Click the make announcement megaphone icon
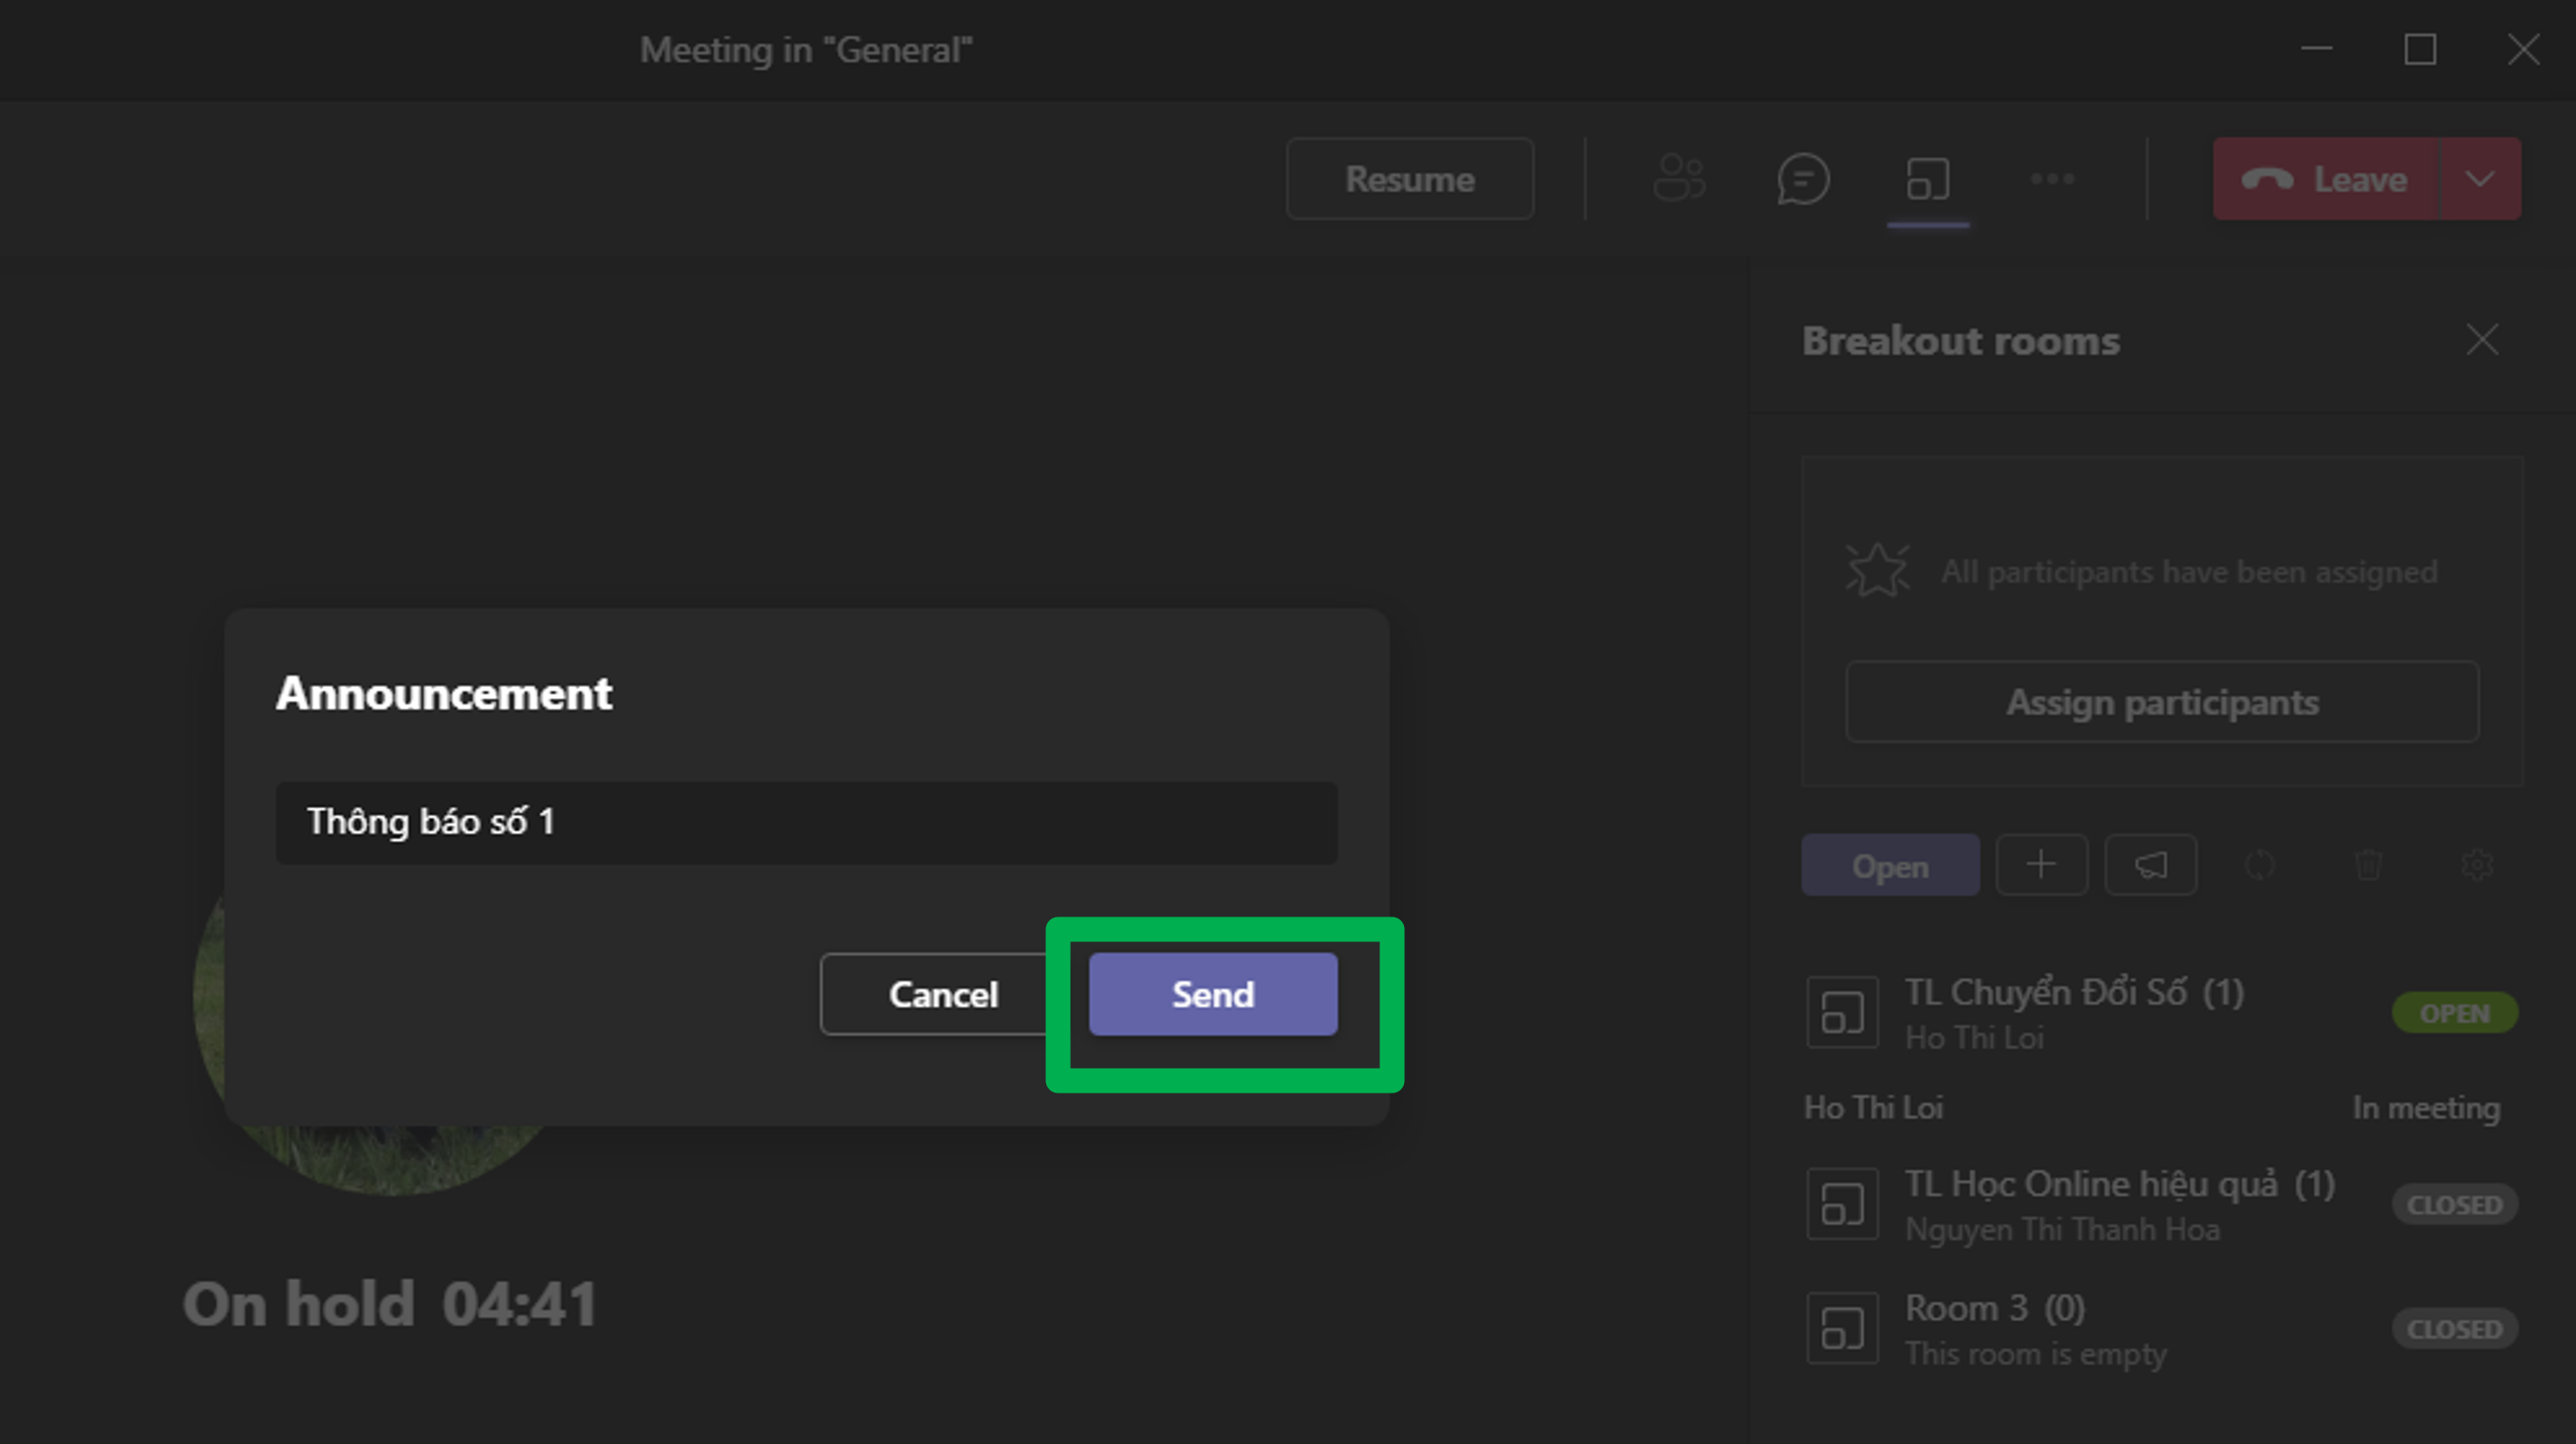 tap(2150, 865)
